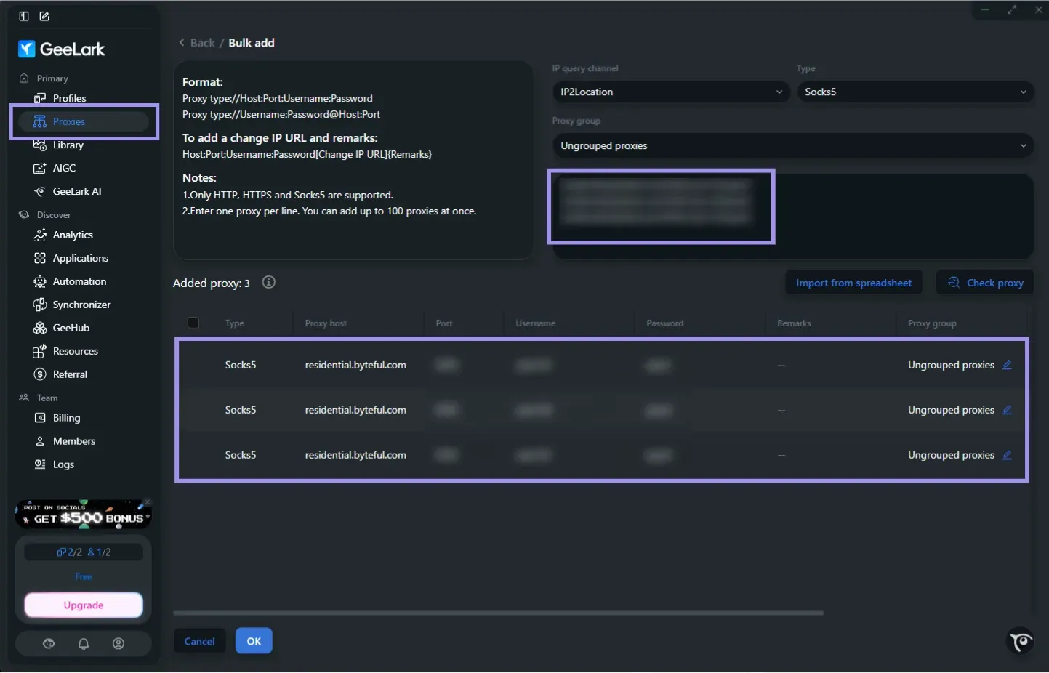Open the support headset icon at sidebar bottom

[x=49, y=643]
